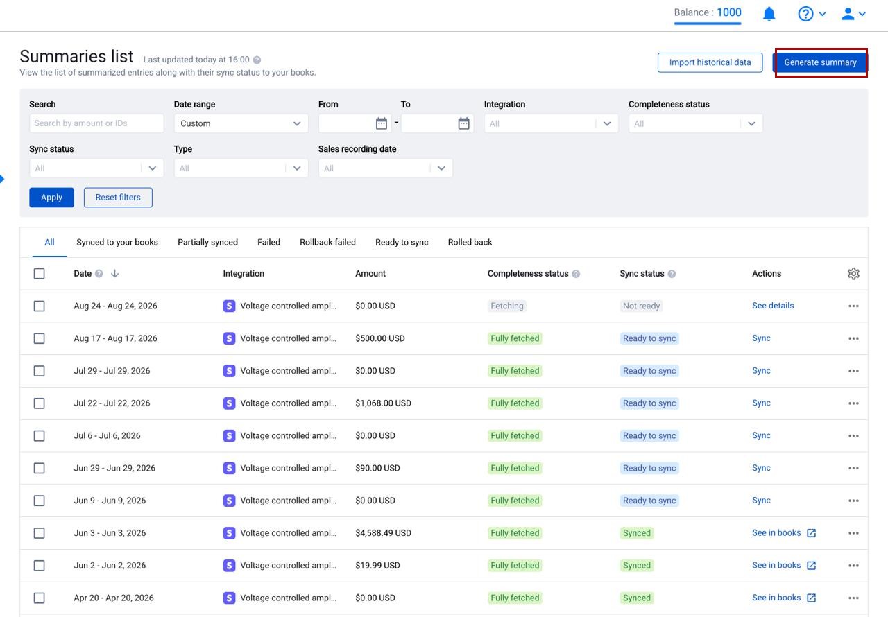This screenshot has height=617, width=888.
Task: Select the Jun 3 - Jun 3, 2026 row checkbox
Action: pyautogui.click(x=39, y=533)
